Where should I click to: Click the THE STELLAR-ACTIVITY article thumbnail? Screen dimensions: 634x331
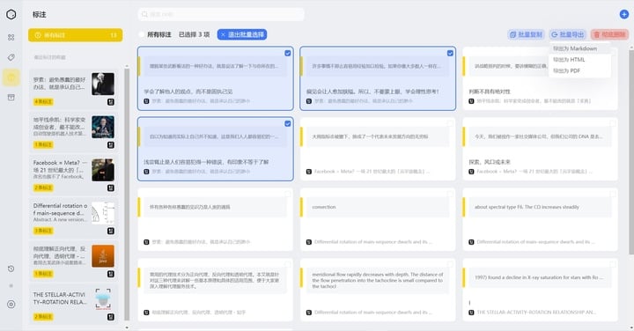[x=103, y=299]
